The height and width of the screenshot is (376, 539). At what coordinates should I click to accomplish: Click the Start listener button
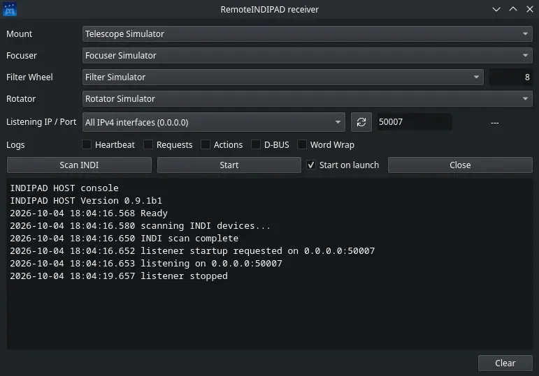[229, 165]
